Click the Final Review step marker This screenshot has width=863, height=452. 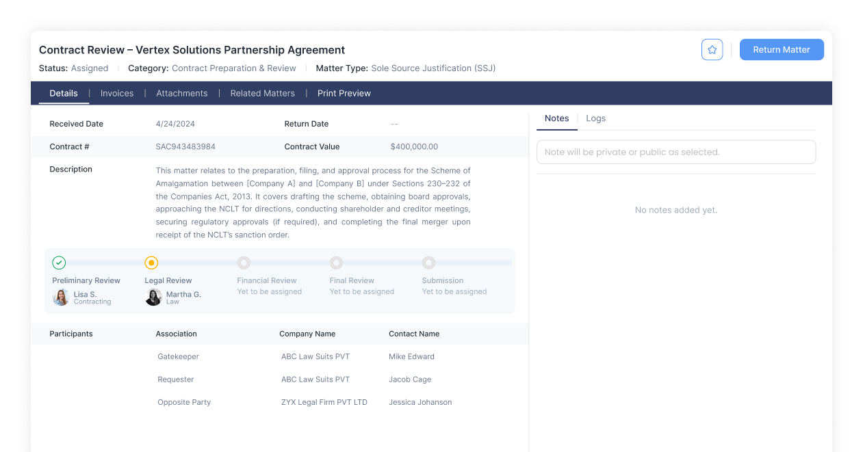pos(336,263)
